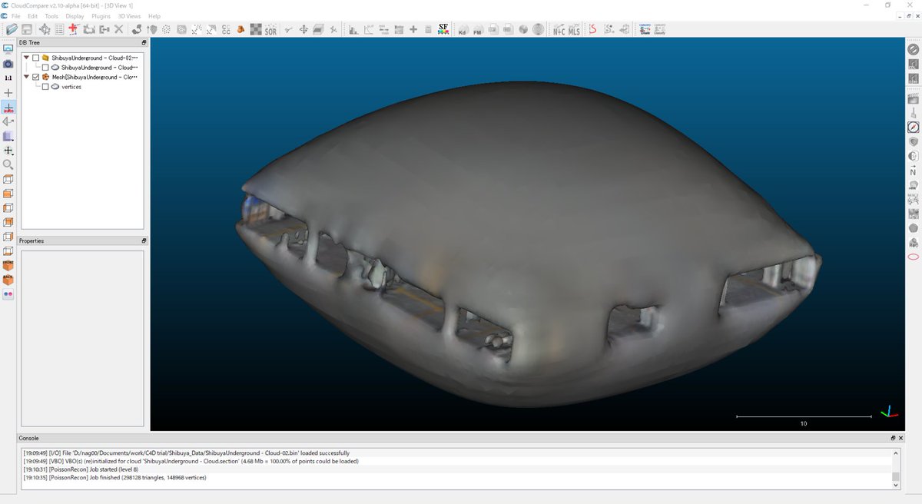This screenshot has width=922, height=504.
Task: Click the Delete X icon in toolbar
Action: (119, 30)
